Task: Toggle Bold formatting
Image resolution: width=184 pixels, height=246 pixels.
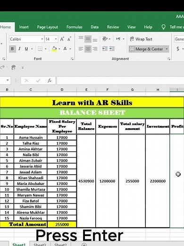Action: pyautogui.click(x=12, y=49)
